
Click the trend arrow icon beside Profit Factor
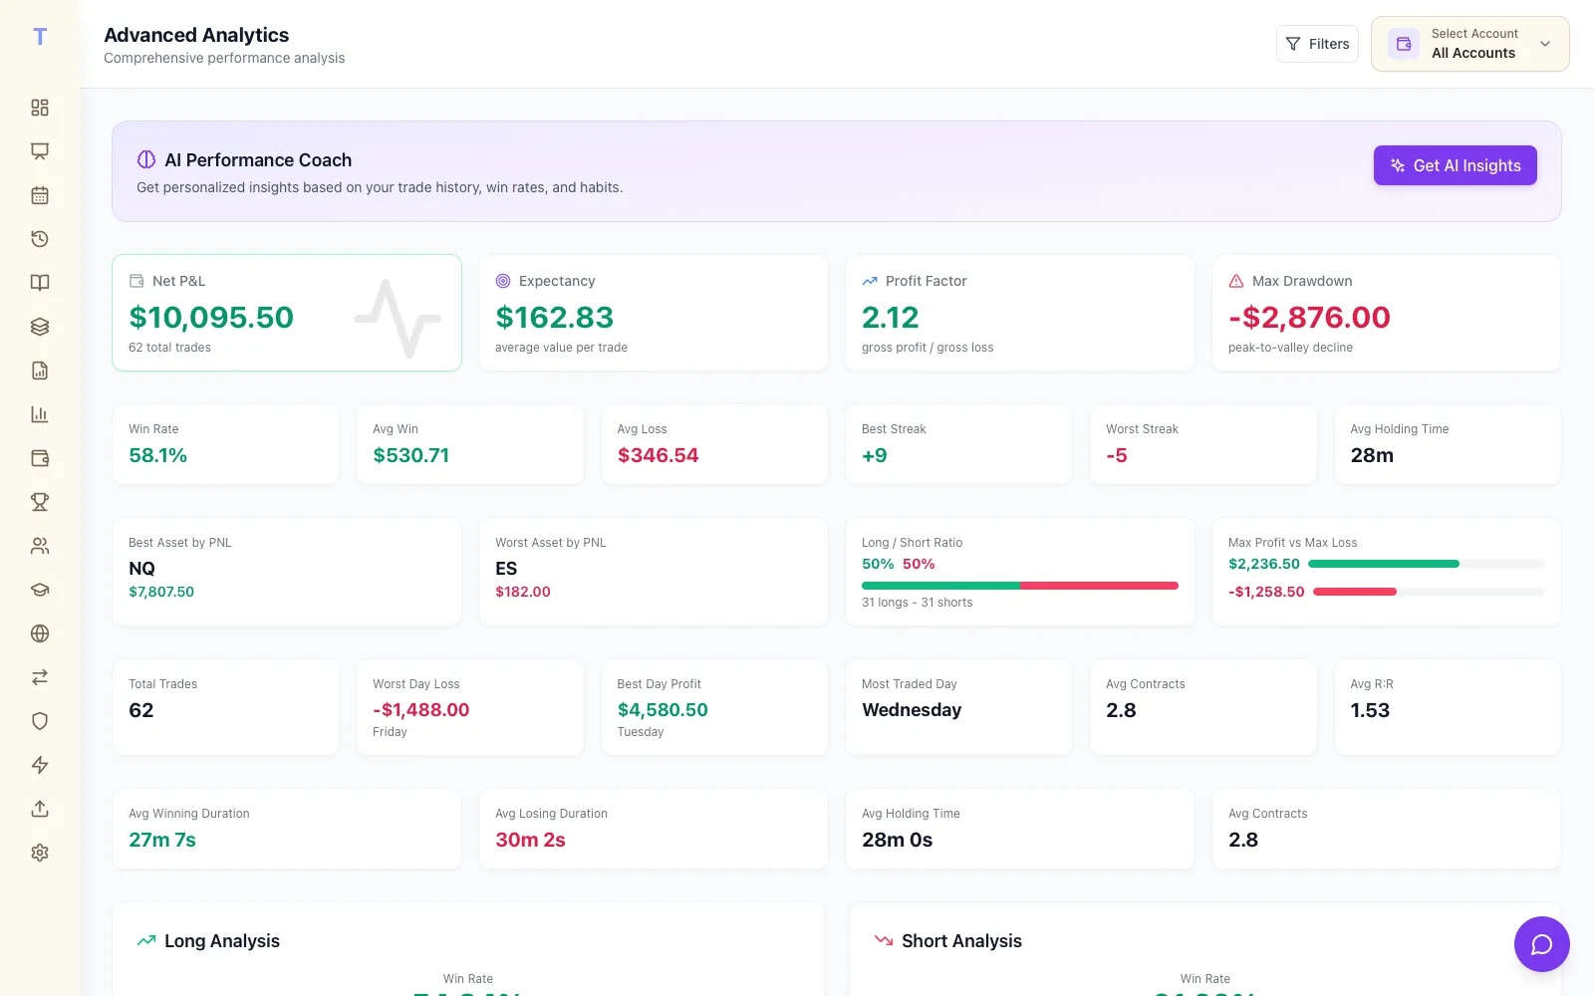[x=870, y=281]
